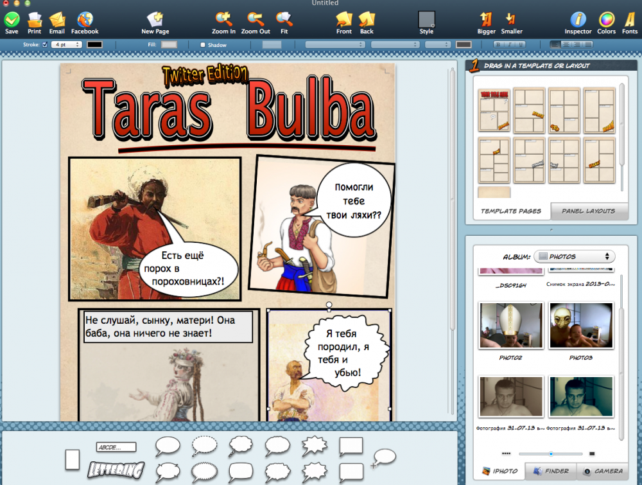Select the teal-tinted portrait photo thumbnail

tap(581, 396)
